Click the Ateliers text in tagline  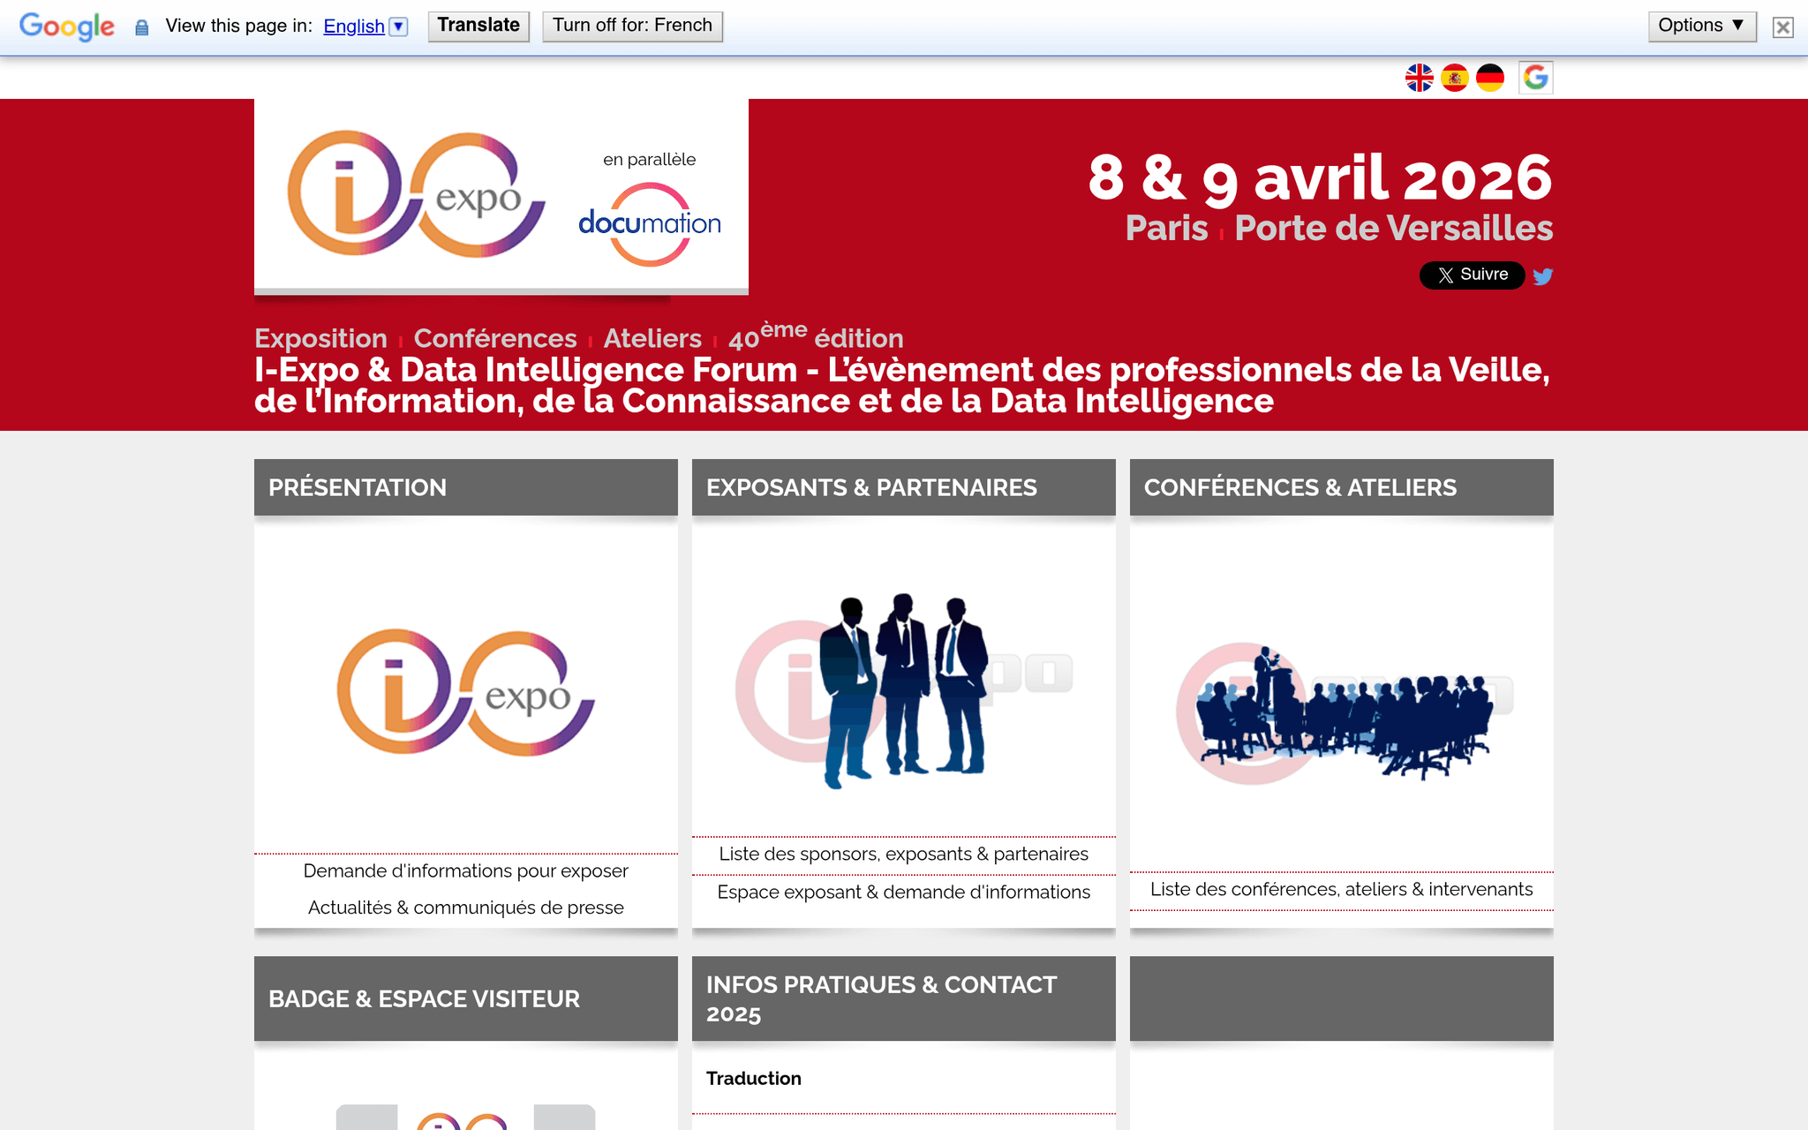[652, 339]
